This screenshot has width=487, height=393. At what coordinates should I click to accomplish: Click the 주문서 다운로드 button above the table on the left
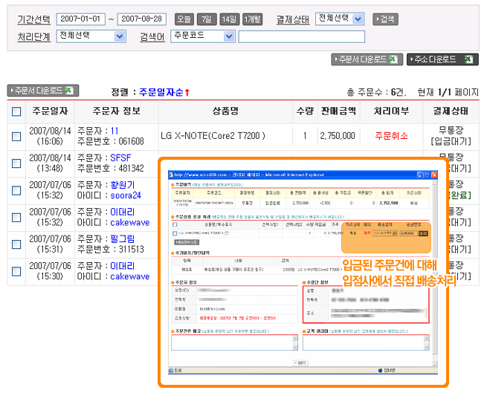(42, 91)
